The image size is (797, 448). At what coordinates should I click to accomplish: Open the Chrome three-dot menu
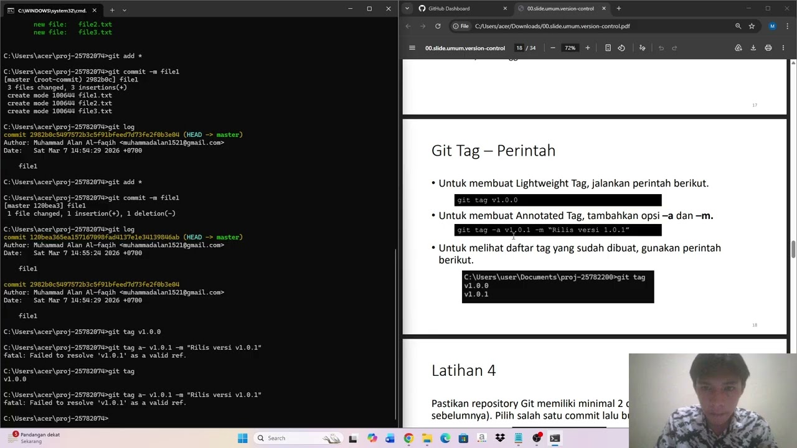[787, 26]
